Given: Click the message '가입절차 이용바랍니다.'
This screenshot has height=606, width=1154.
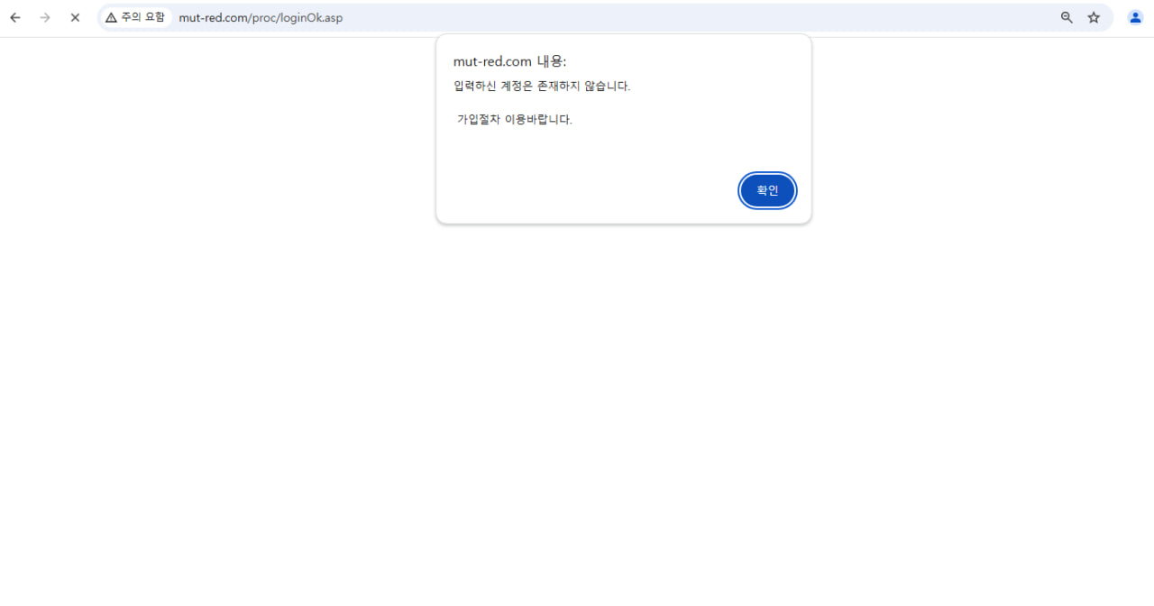Looking at the screenshot, I should coord(515,119).
